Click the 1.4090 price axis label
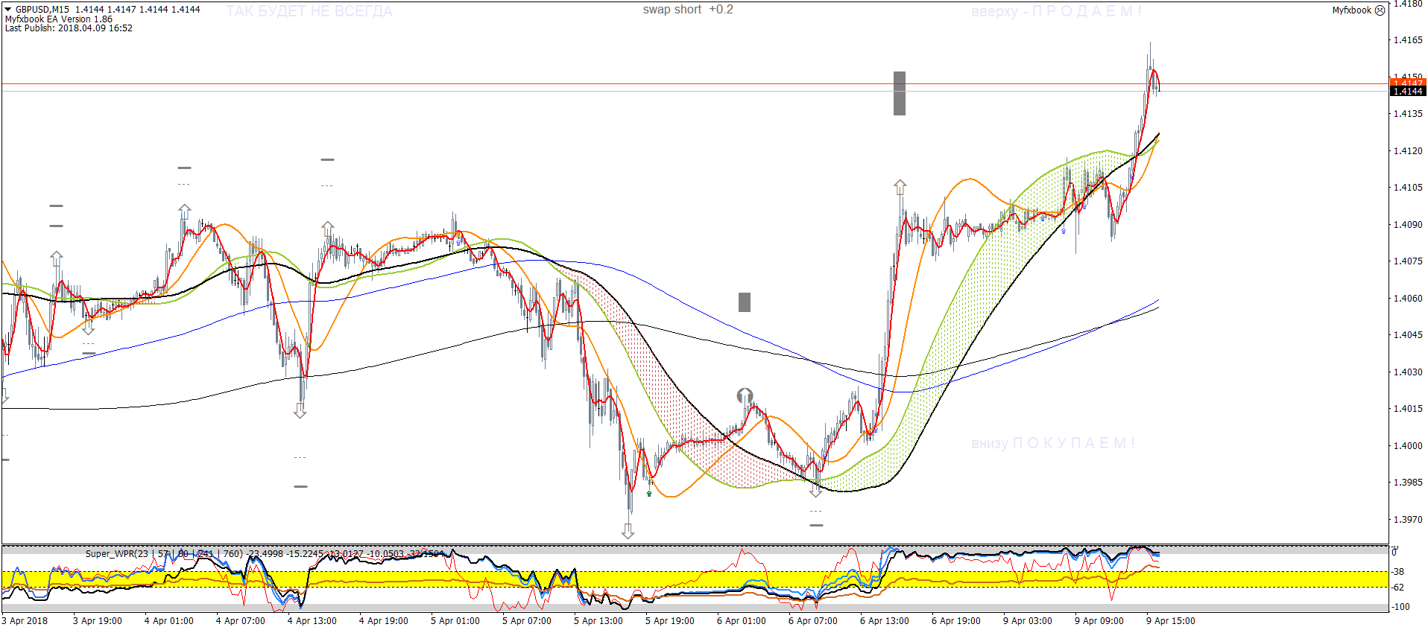1428x630 pixels. [1408, 225]
